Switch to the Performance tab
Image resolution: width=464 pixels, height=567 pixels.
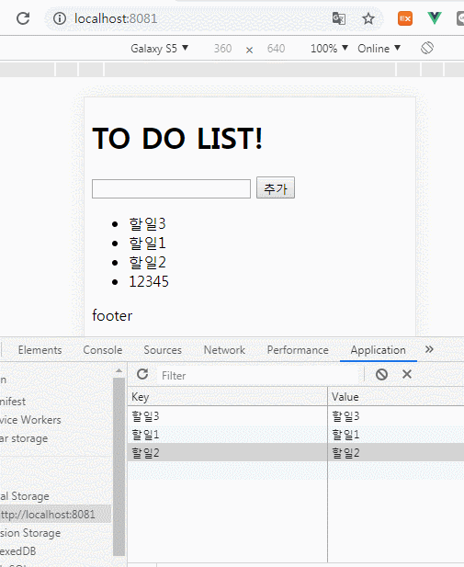[x=298, y=350]
